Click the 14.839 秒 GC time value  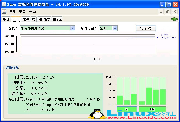[47, 110]
